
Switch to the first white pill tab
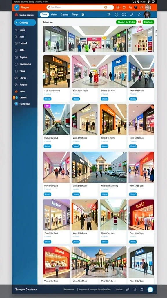point(44,15)
